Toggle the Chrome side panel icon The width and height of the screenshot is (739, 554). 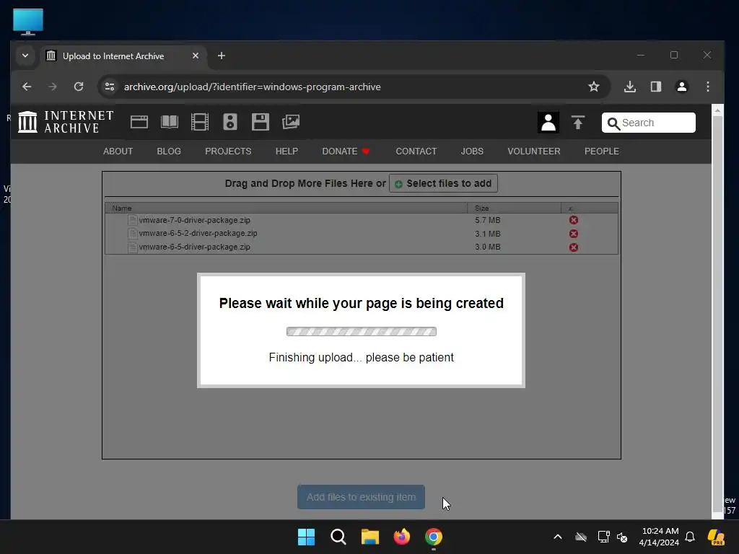(655, 87)
